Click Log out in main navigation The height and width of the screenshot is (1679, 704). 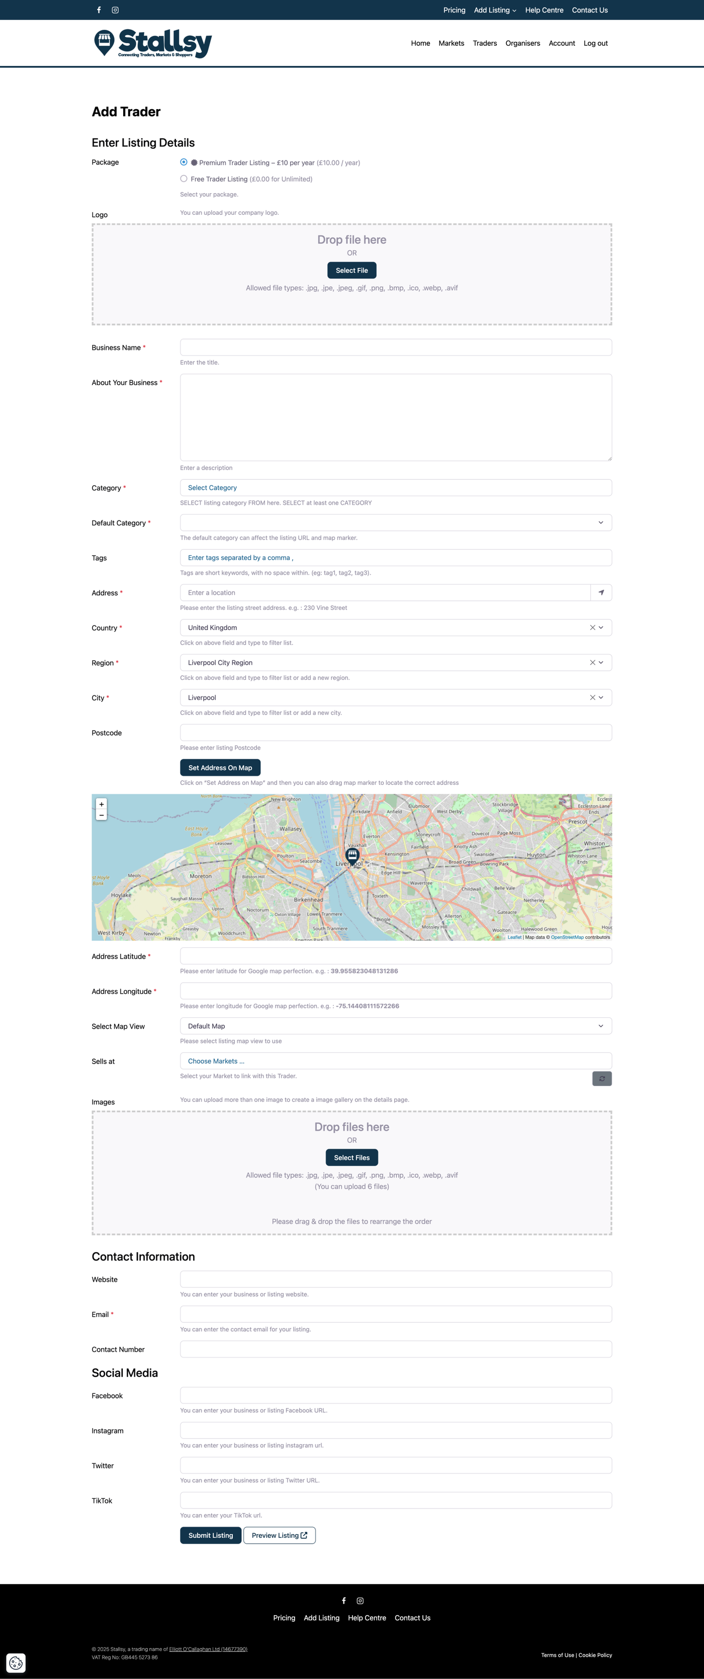coord(596,43)
